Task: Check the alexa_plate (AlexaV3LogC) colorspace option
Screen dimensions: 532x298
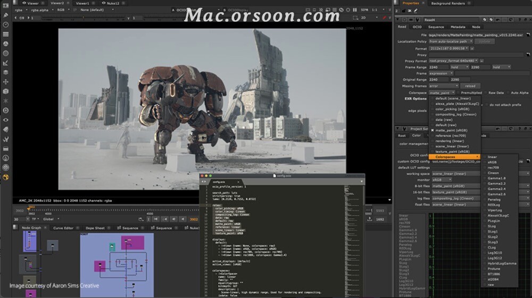Action: pyautogui.click(x=433, y=104)
